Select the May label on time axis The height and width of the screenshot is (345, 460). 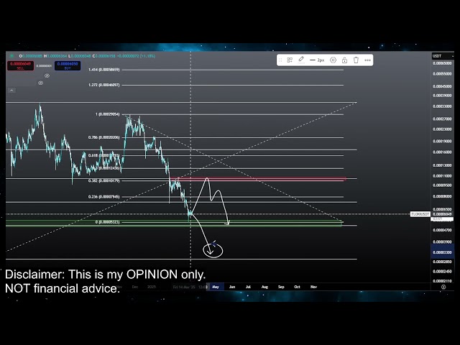click(215, 287)
